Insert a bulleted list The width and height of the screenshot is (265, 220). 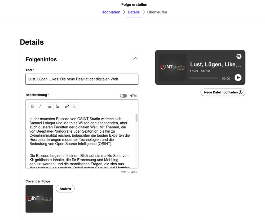tap(50, 106)
